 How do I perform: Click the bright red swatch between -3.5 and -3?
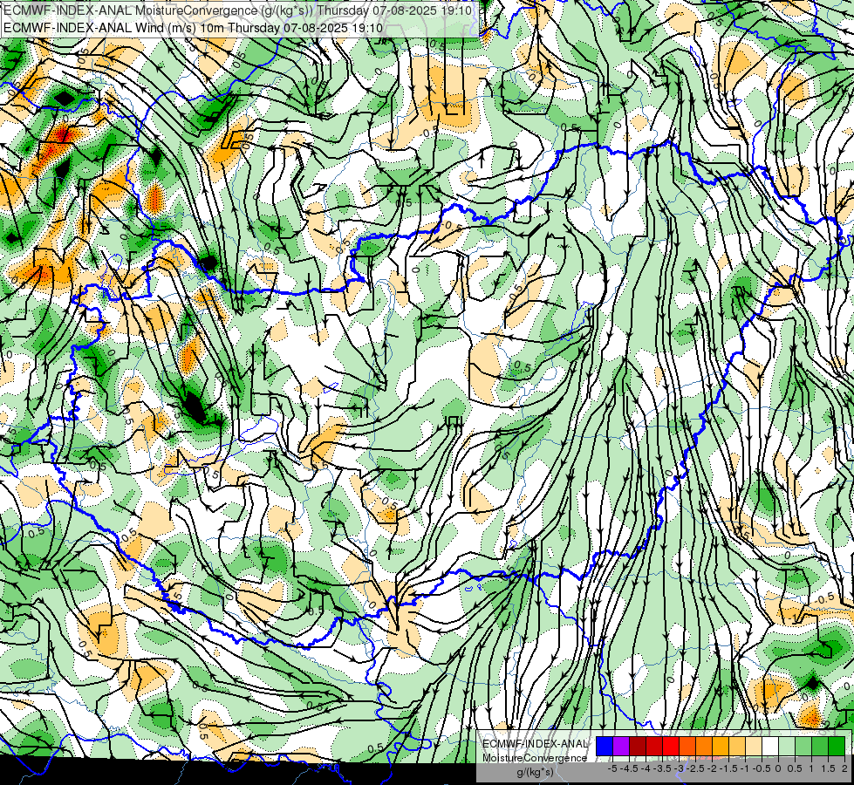[x=671, y=747]
